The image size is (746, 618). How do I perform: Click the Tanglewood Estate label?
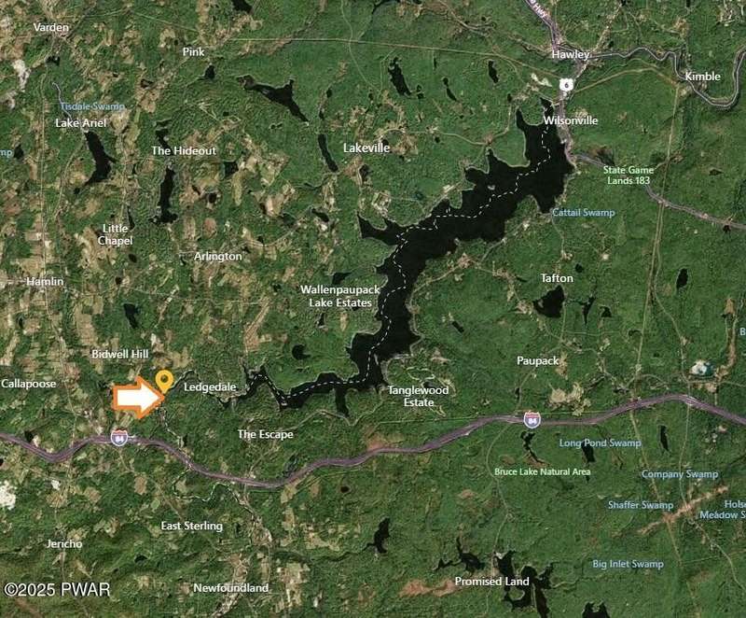[x=418, y=396]
